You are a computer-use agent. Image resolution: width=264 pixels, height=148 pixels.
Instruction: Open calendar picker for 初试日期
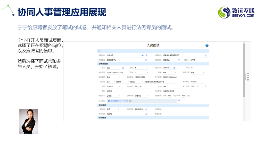[x=146, y=109]
